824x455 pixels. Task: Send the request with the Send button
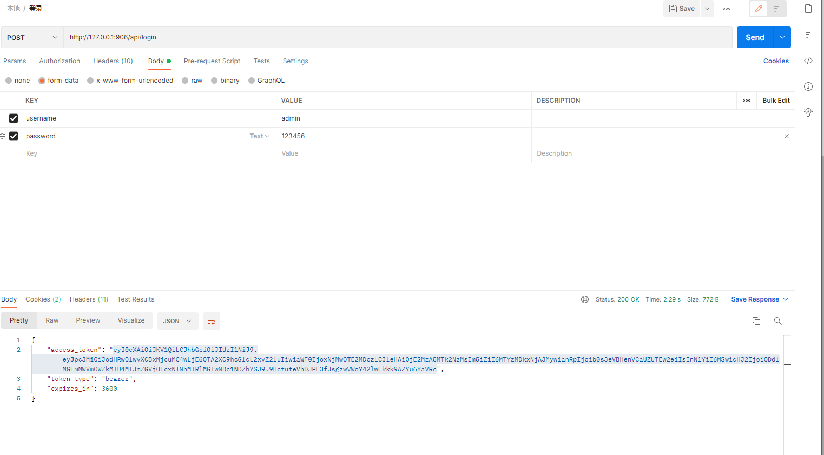point(755,37)
